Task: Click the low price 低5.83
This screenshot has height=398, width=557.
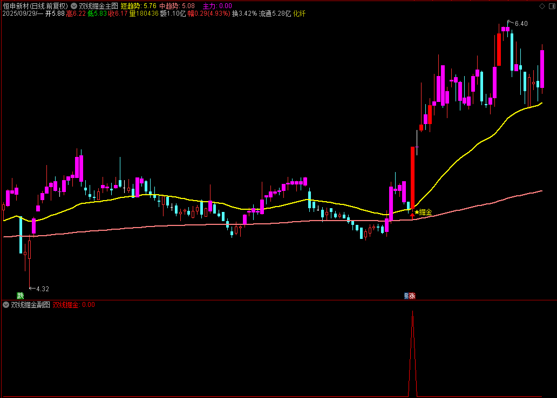Action: 97,13
